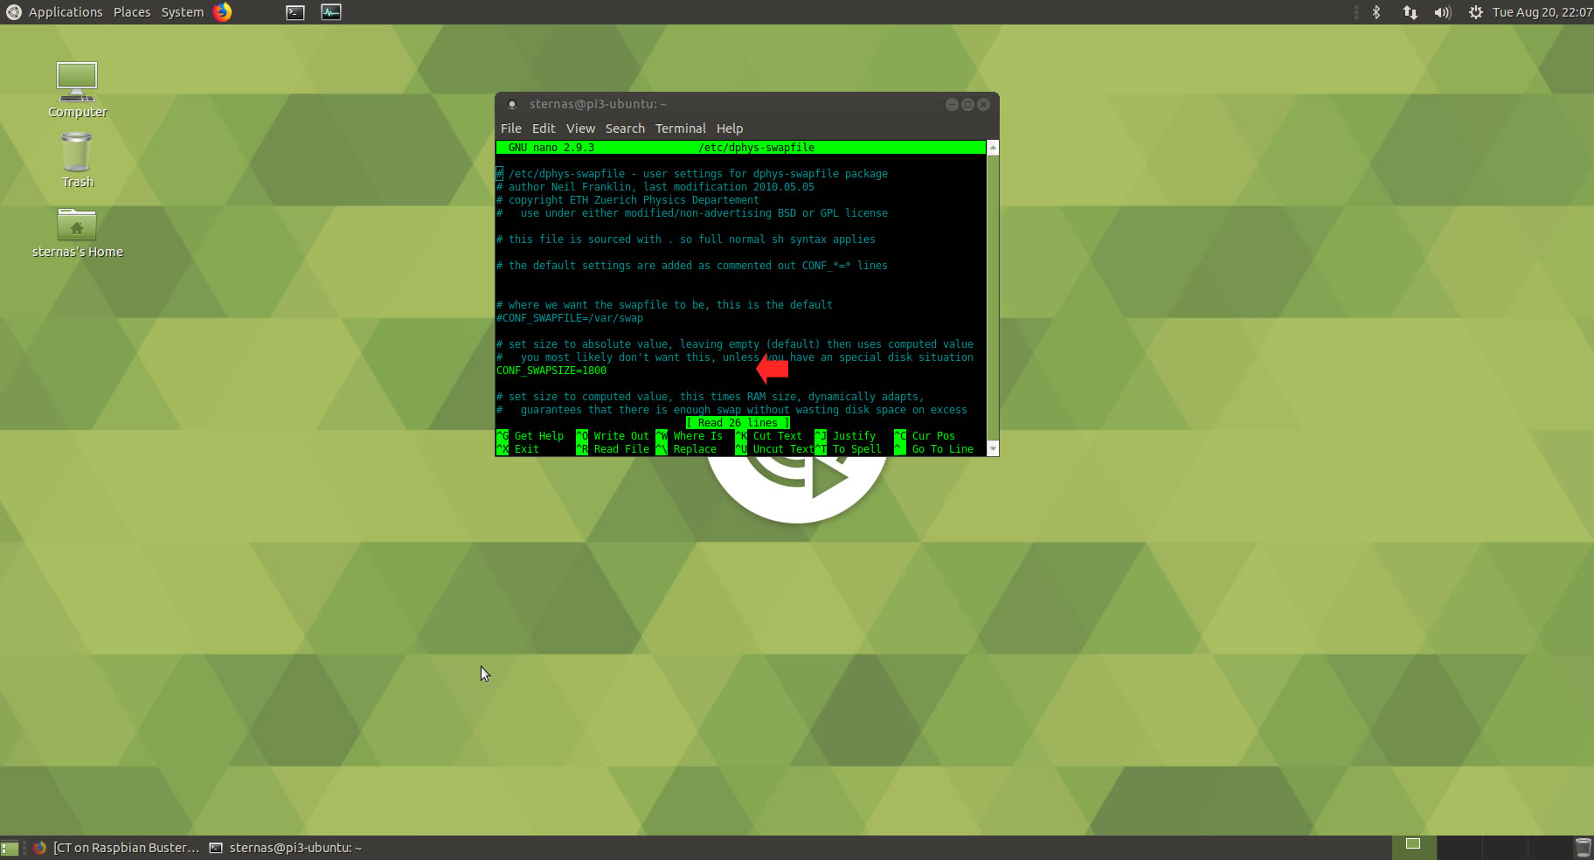The height and width of the screenshot is (860, 1594).
Task: Click the 'Justify' nano shortcut label
Action: click(x=854, y=436)
